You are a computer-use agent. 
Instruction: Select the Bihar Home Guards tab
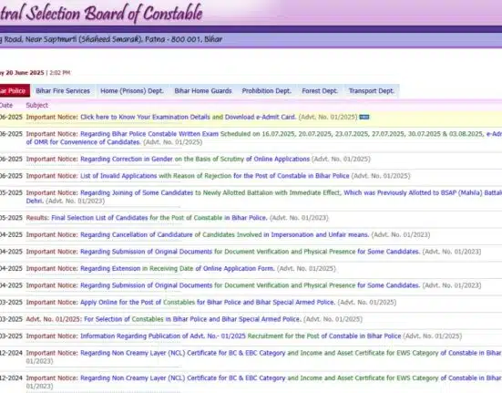tap(203, 91)
